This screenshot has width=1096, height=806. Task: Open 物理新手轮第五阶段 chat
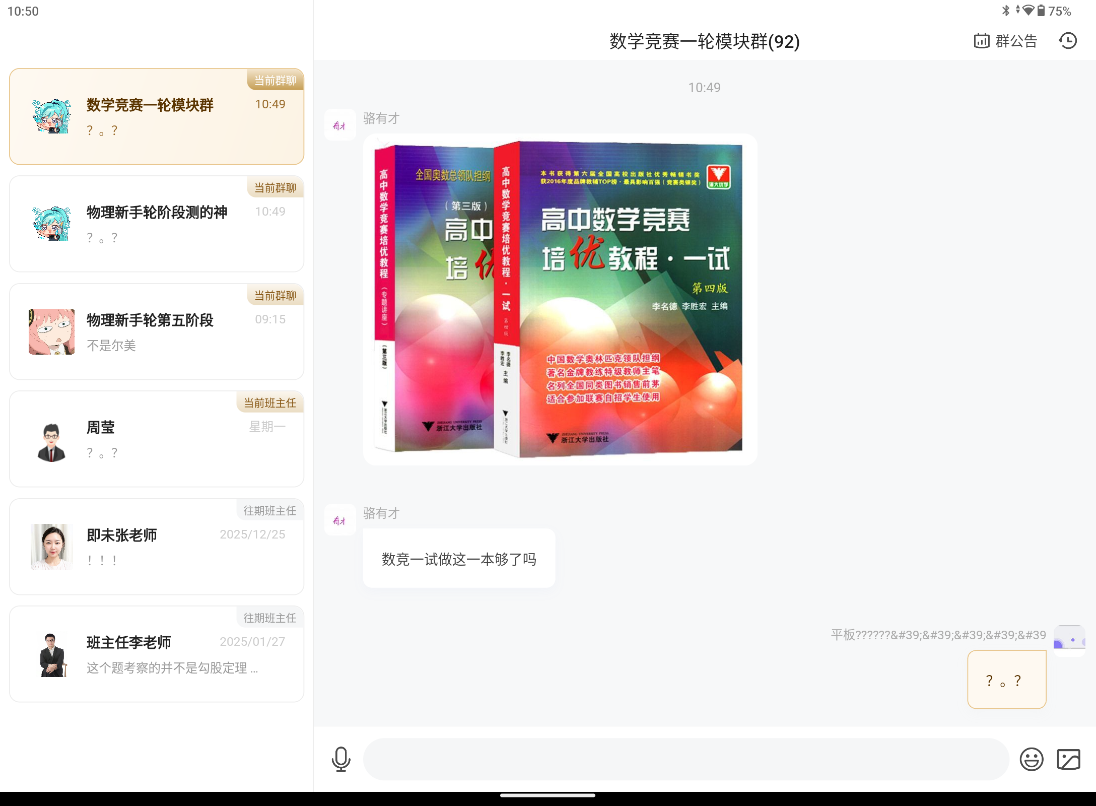tap(157, 331)
